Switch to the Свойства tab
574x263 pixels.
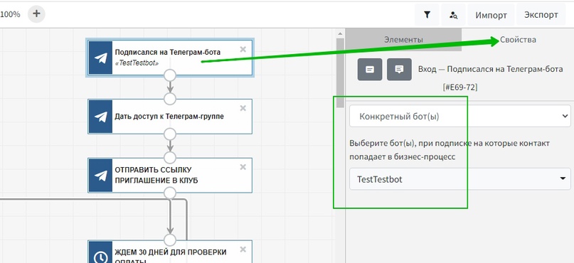pos(518,40)
